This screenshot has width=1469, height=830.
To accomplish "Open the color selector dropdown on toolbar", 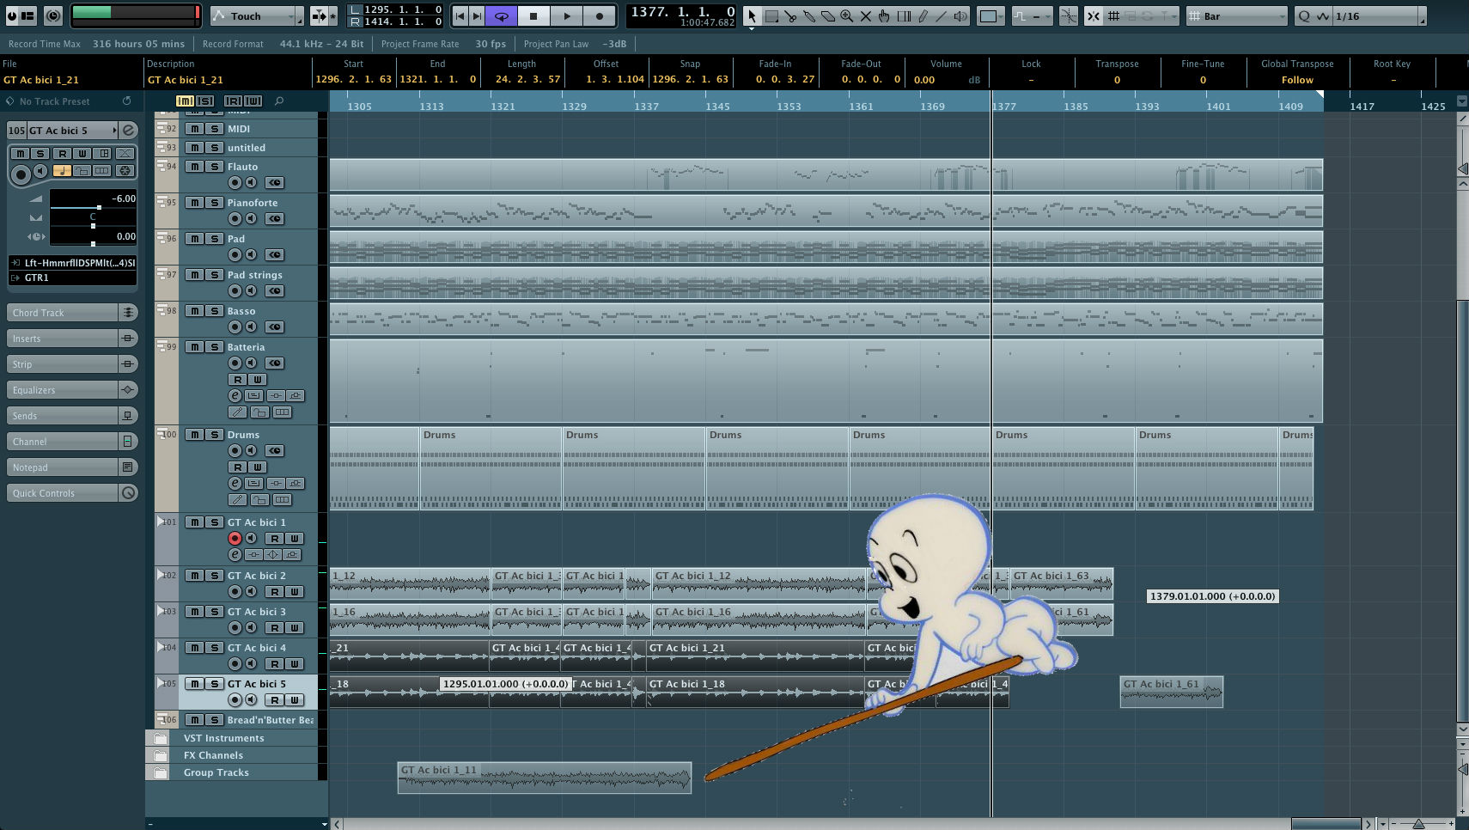I will 991,15.
